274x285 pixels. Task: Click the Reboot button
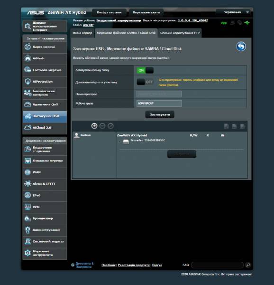[146, 12]
